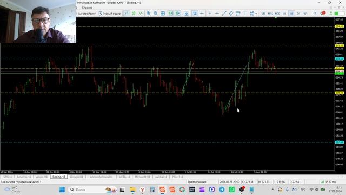Switch to bar chart display
The height and width of the screenshot is (195, 346).
[127, 14]
